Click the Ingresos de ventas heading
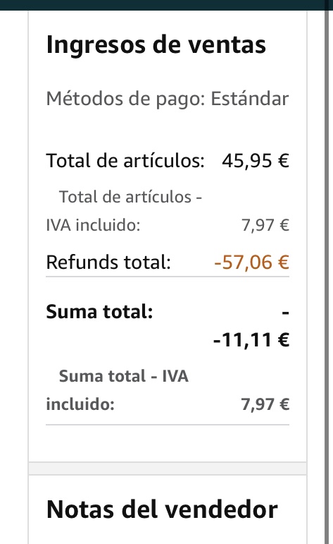This screenshot has width=333, height=544. [156, 45]
